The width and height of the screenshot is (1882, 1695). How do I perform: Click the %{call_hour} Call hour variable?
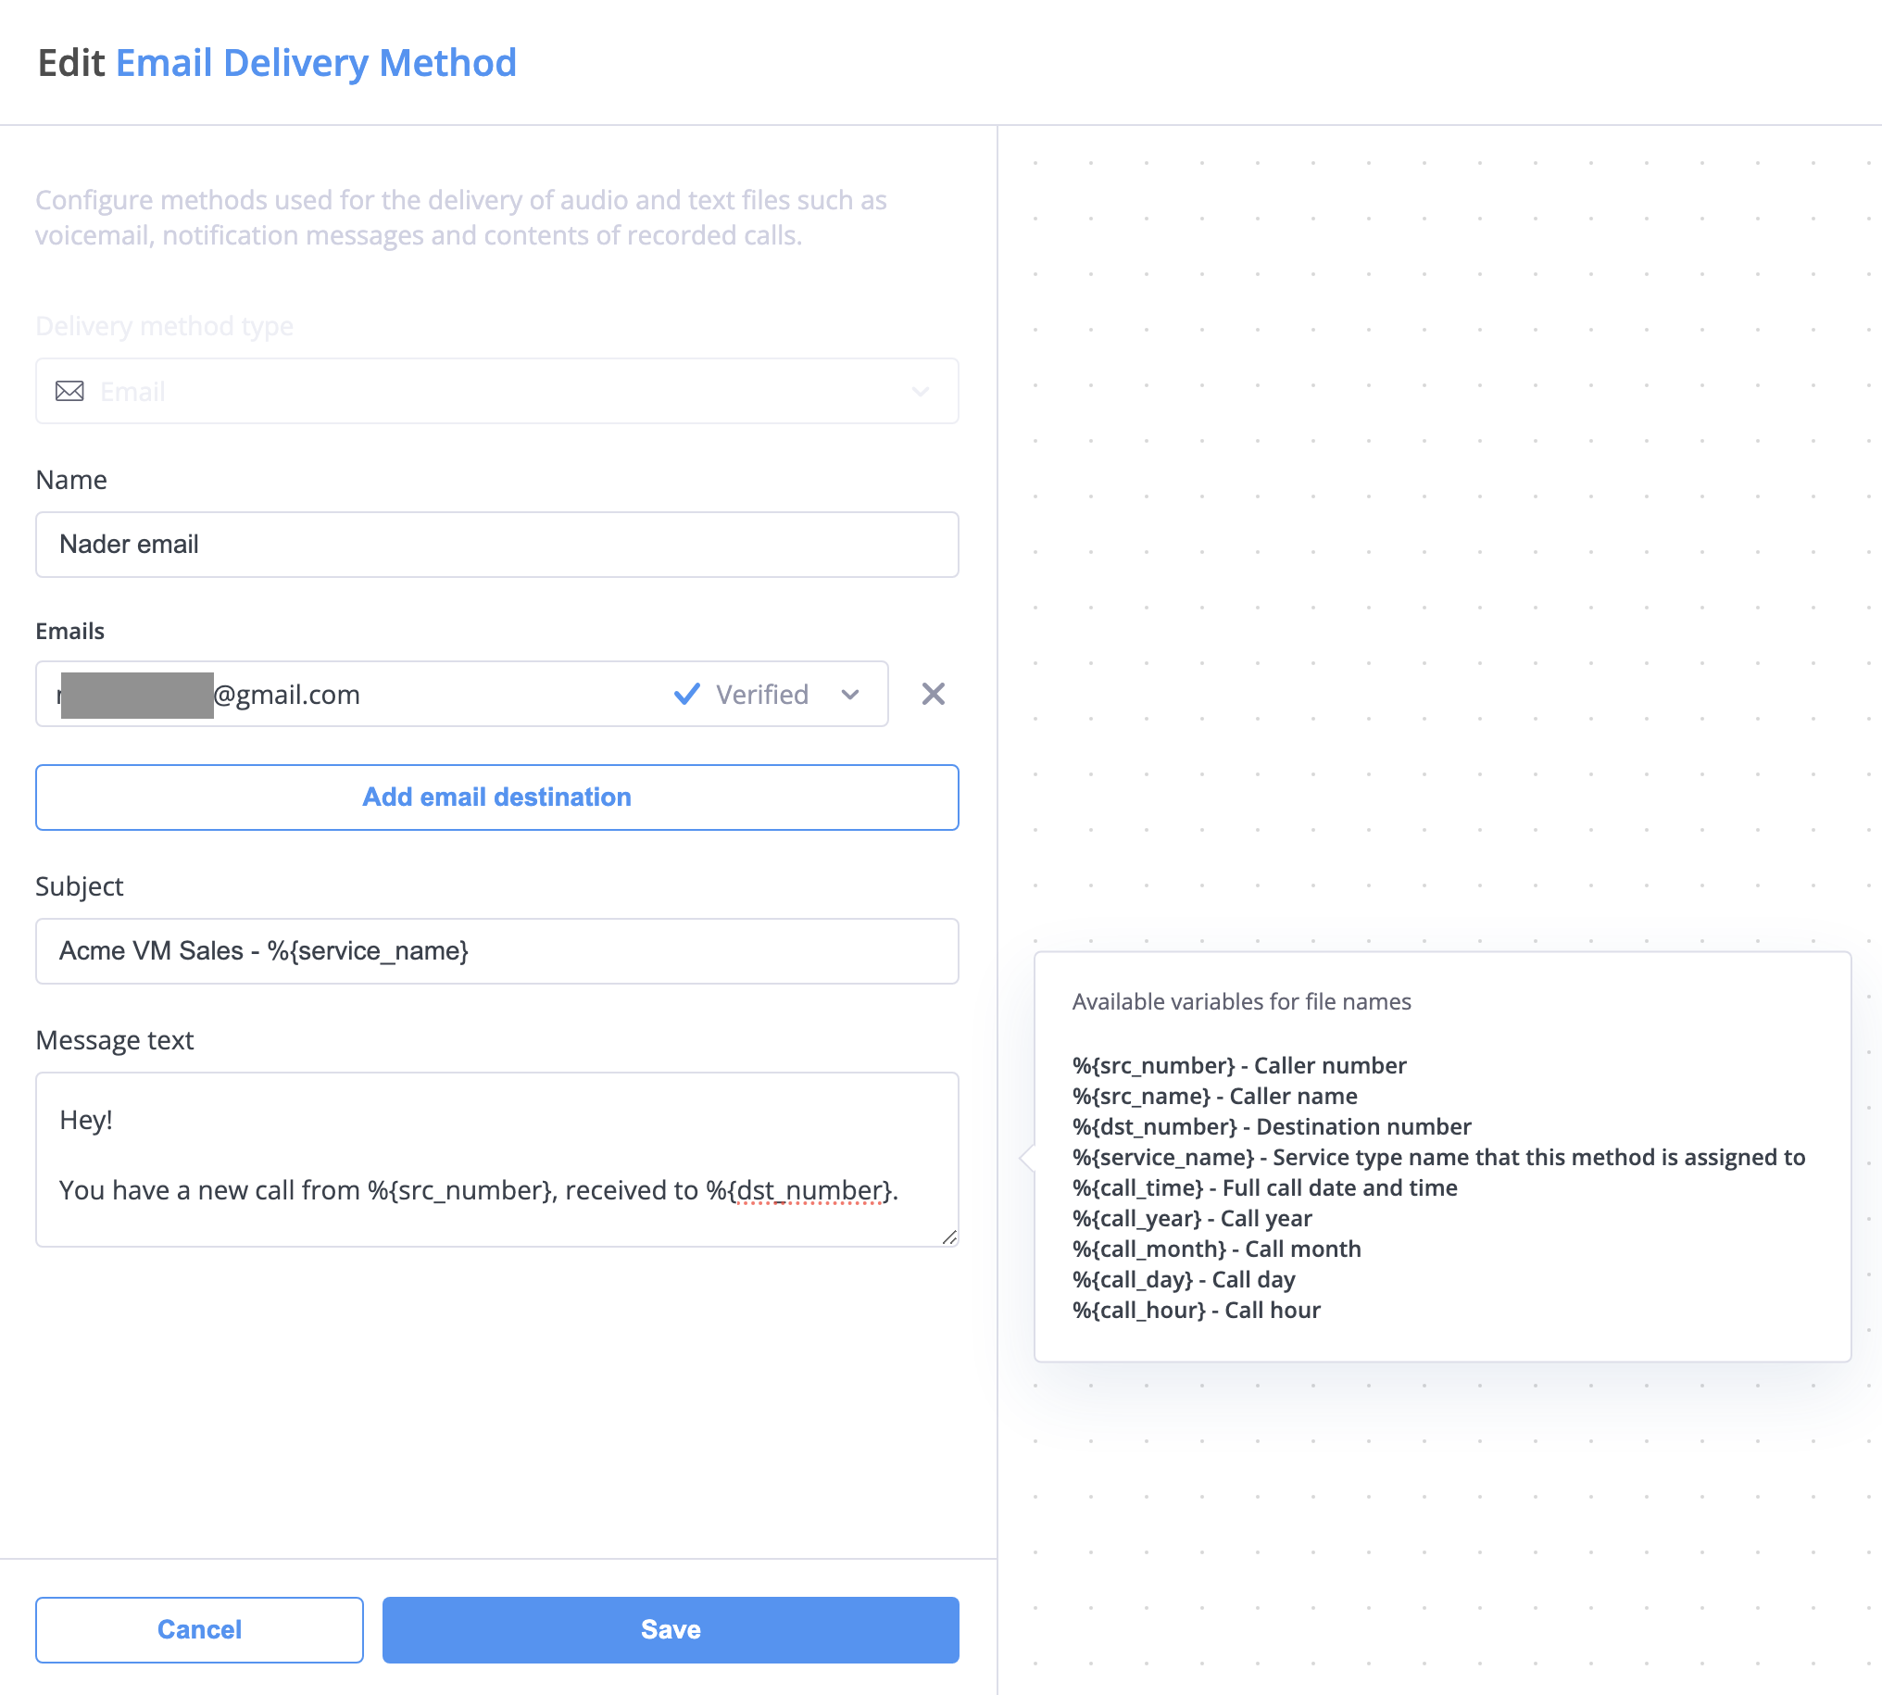[x=1196, y=1311]
